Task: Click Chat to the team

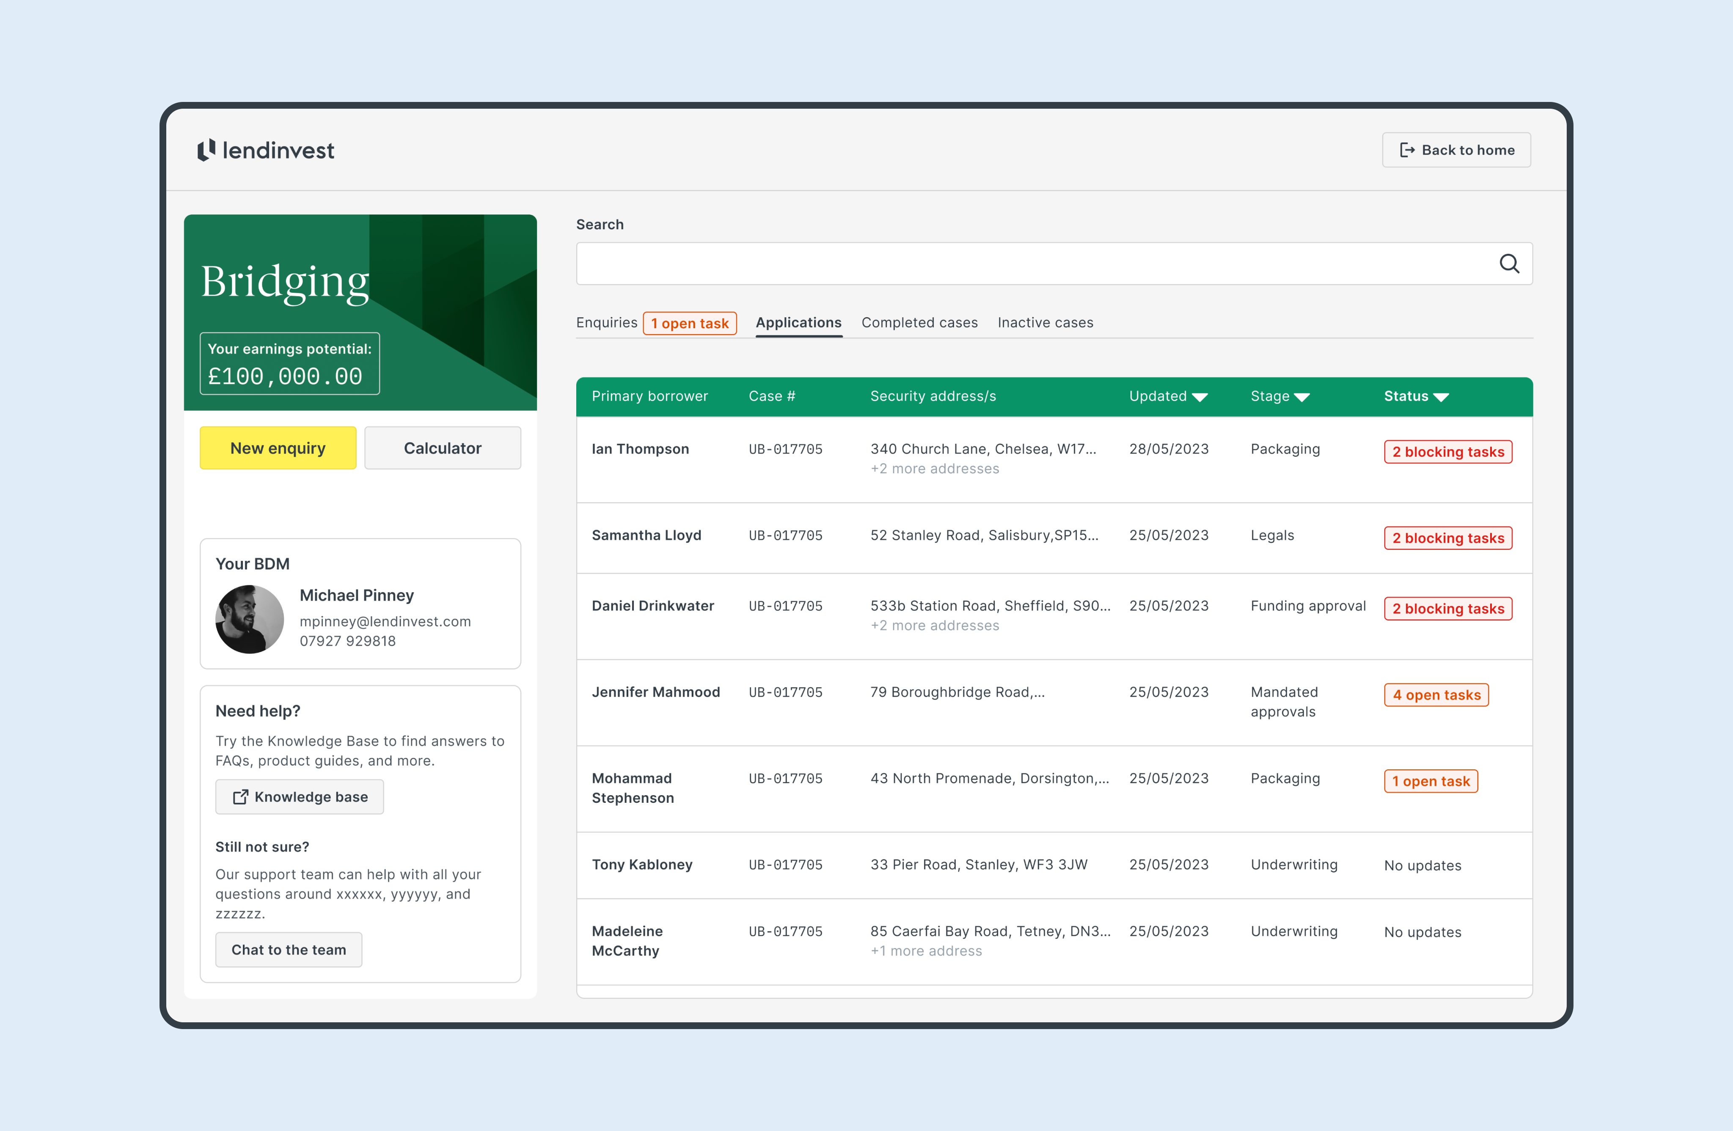Action: [x=289, y=950]
